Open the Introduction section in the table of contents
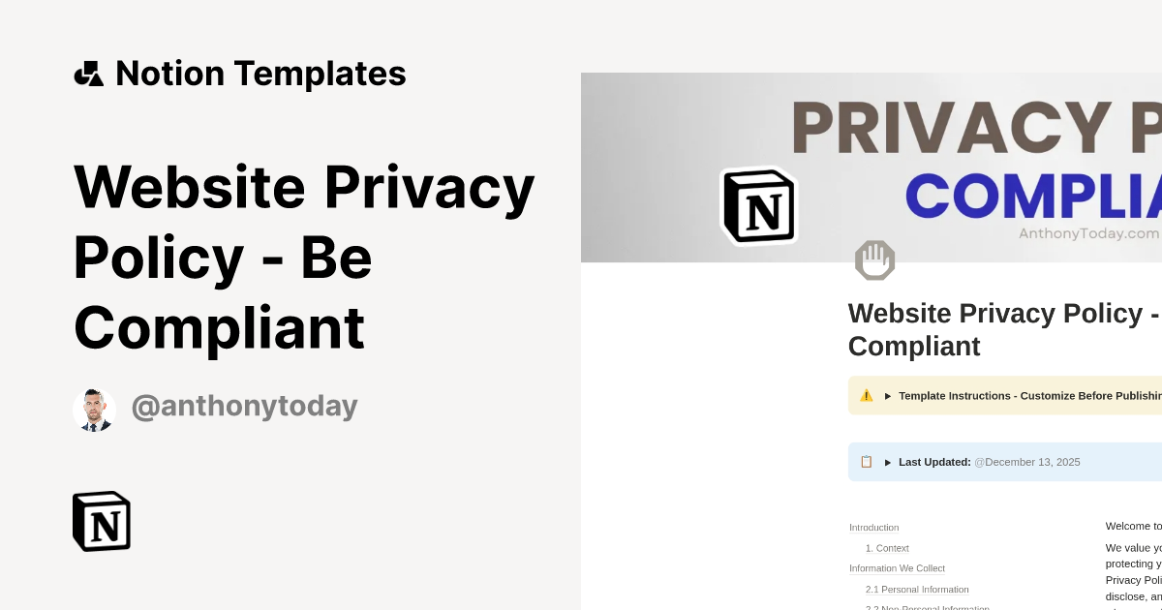Screen dimensions: 1162x610 click(873, 527)
